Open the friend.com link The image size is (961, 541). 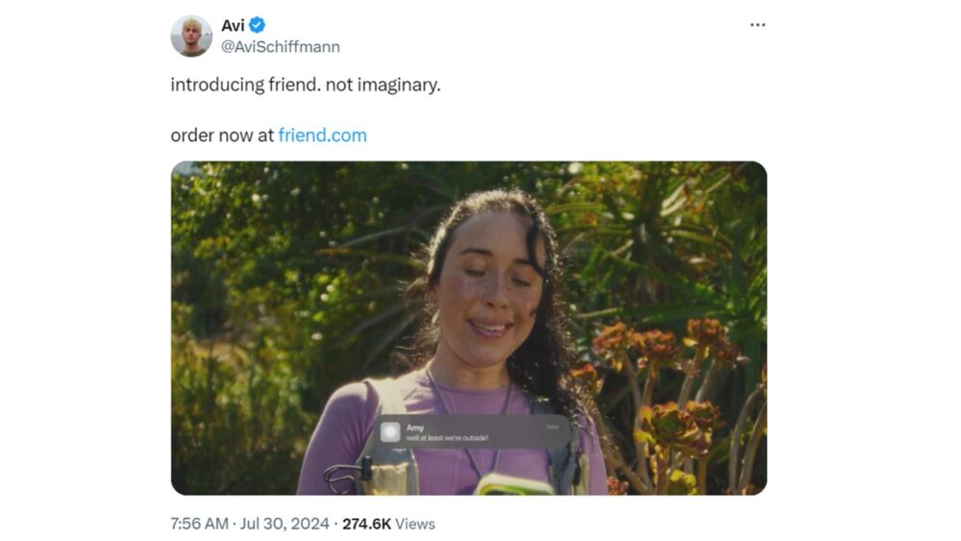point(322,135)
